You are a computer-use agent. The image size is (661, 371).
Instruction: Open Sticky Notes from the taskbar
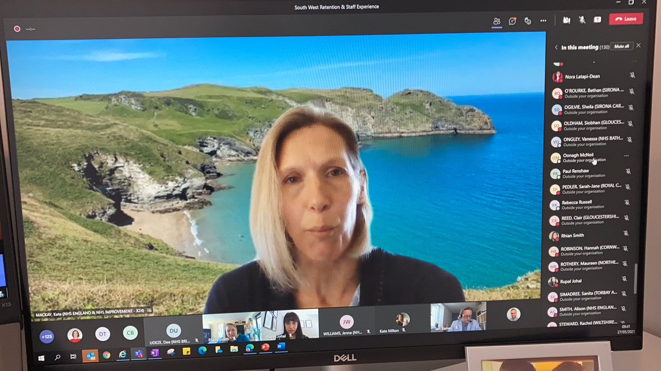point(187,351)
